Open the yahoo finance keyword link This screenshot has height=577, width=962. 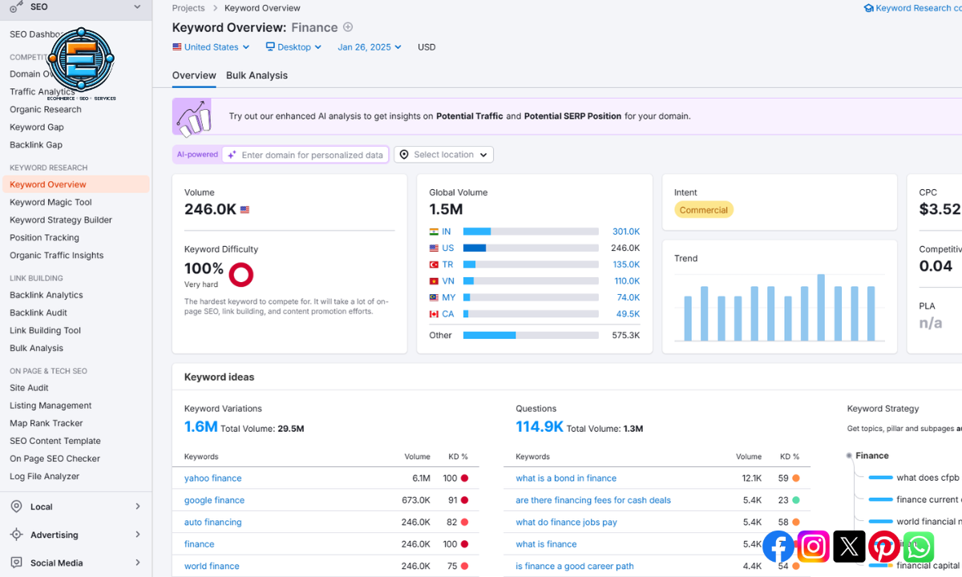(x=212, y=478)
